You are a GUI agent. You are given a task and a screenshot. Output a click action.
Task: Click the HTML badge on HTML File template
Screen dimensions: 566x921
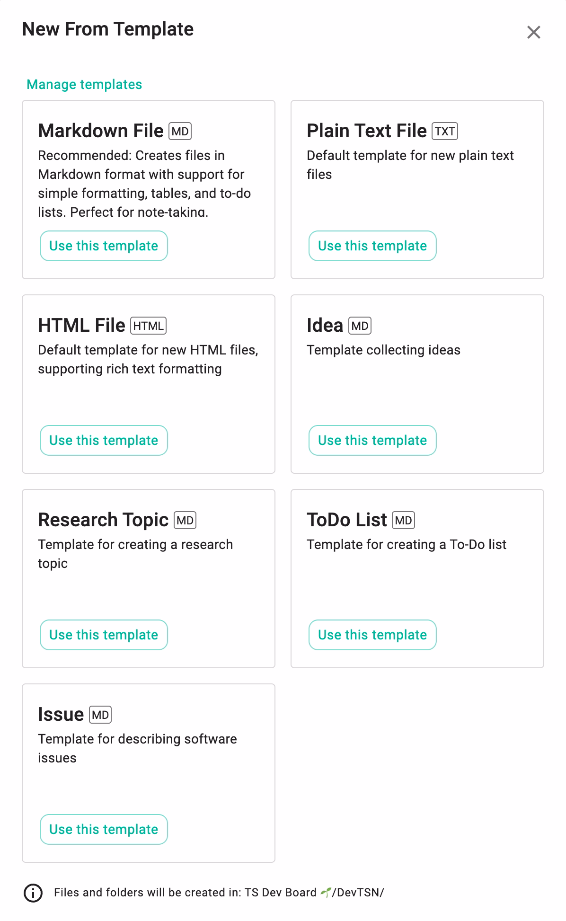149,326
